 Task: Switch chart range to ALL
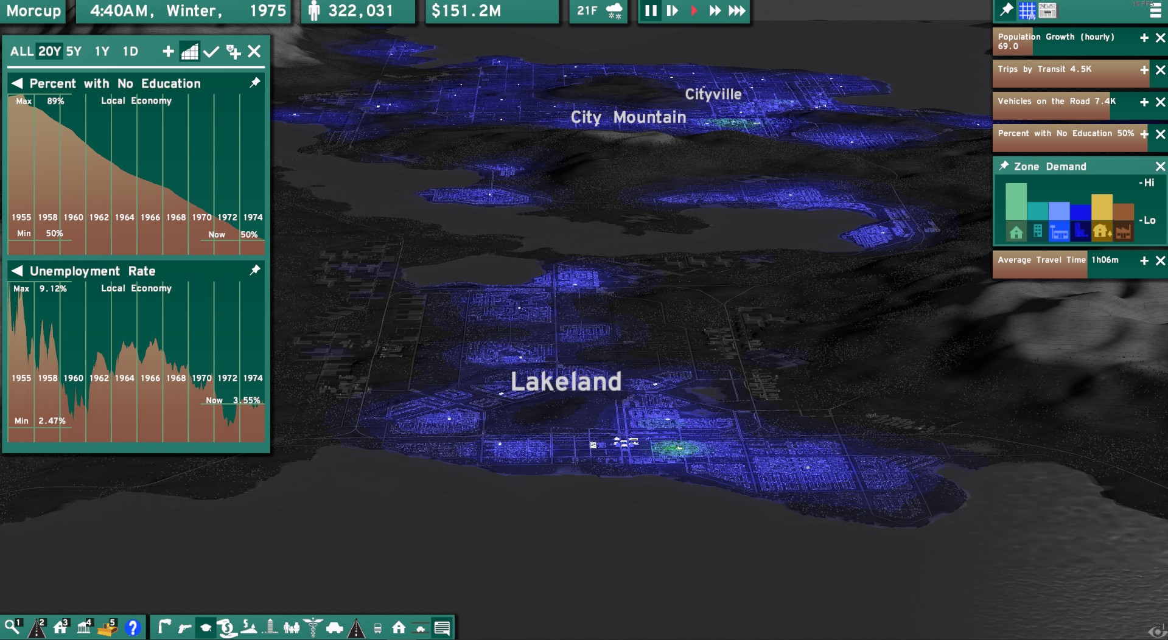(x=21, y=52)
